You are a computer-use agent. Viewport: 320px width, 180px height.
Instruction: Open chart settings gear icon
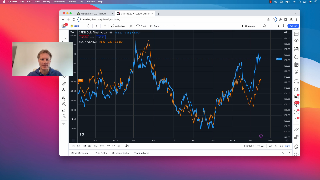(271, 26)
